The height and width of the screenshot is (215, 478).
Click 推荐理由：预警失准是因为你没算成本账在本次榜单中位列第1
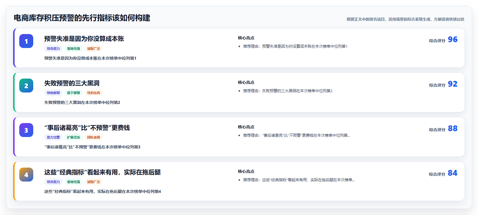pos(295,46)
